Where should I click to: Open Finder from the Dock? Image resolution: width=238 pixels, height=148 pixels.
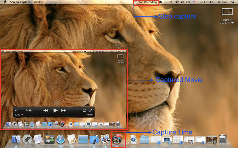(16, 139)
